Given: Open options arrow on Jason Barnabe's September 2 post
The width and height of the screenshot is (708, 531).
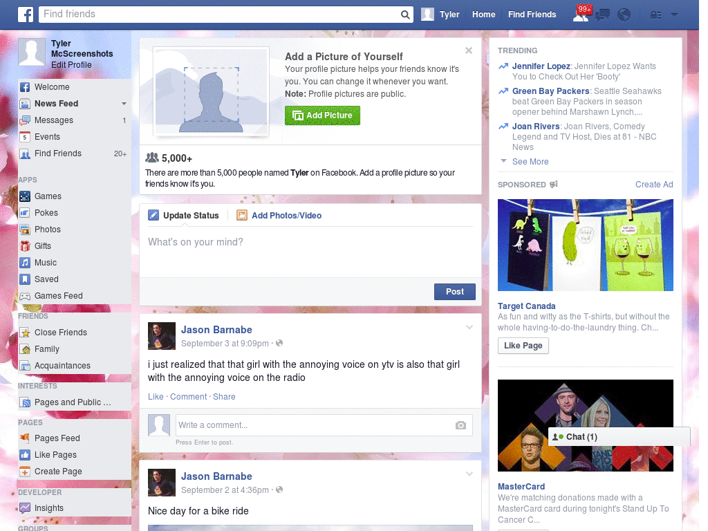Looking at the screenshot, I should click(469, 474).
